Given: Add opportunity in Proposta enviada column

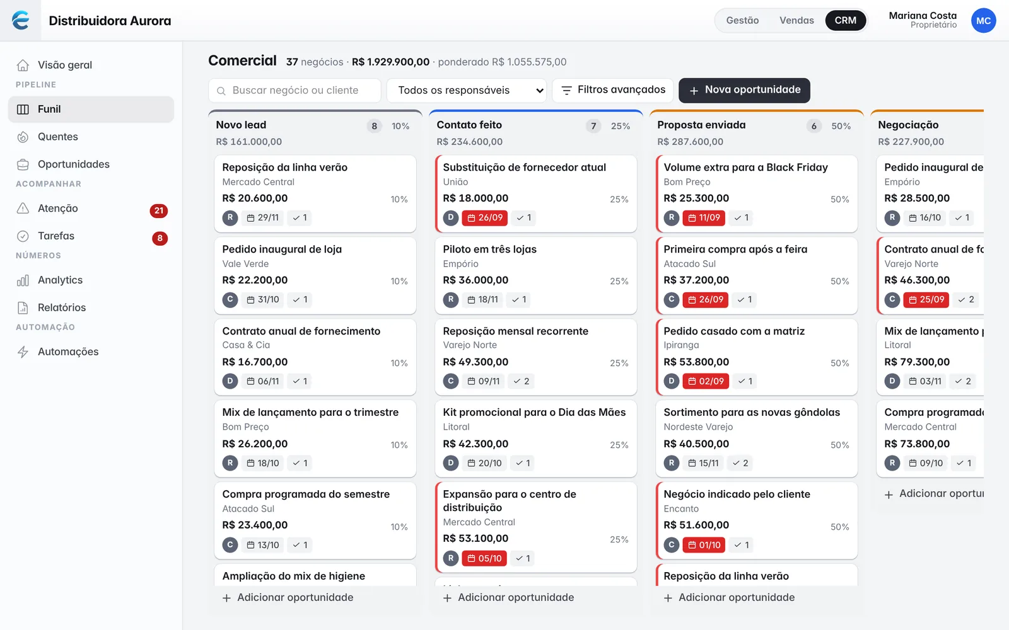Looking at the screenshot, I should [729, 597].
